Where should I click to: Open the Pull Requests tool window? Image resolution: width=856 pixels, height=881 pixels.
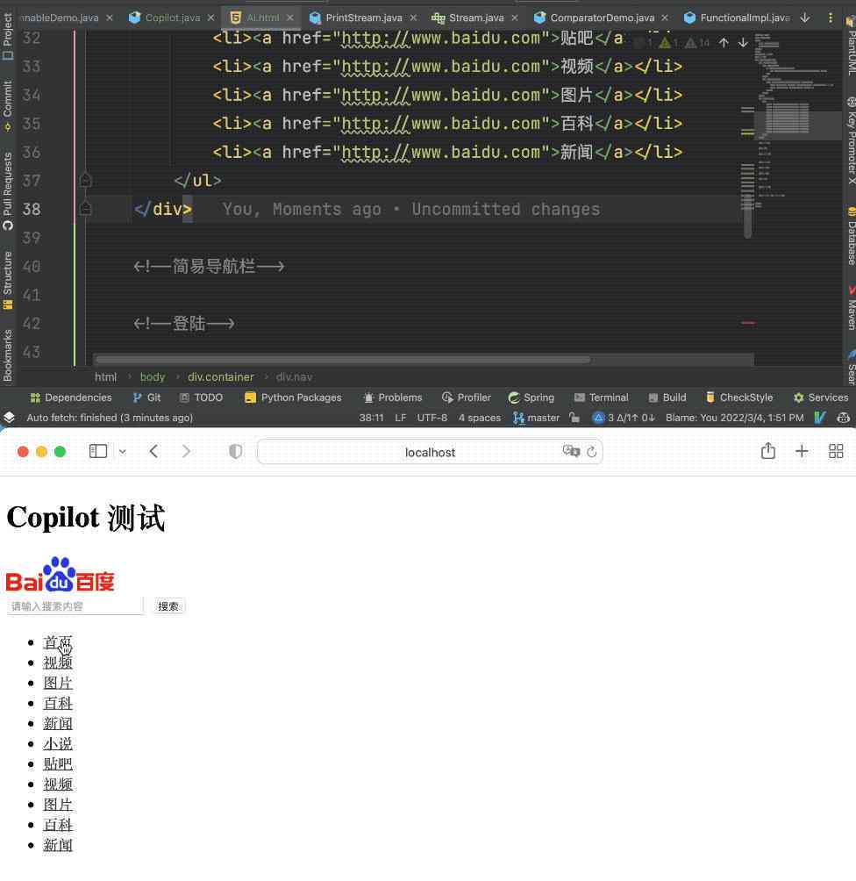point(7,191)
